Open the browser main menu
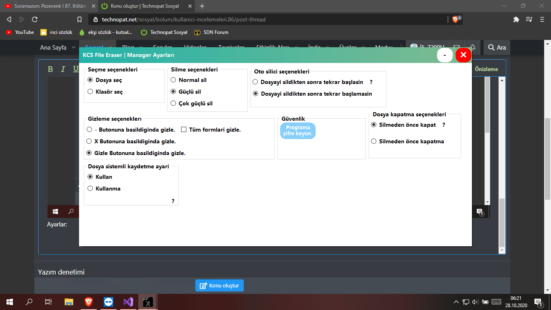 coord(542,19)
